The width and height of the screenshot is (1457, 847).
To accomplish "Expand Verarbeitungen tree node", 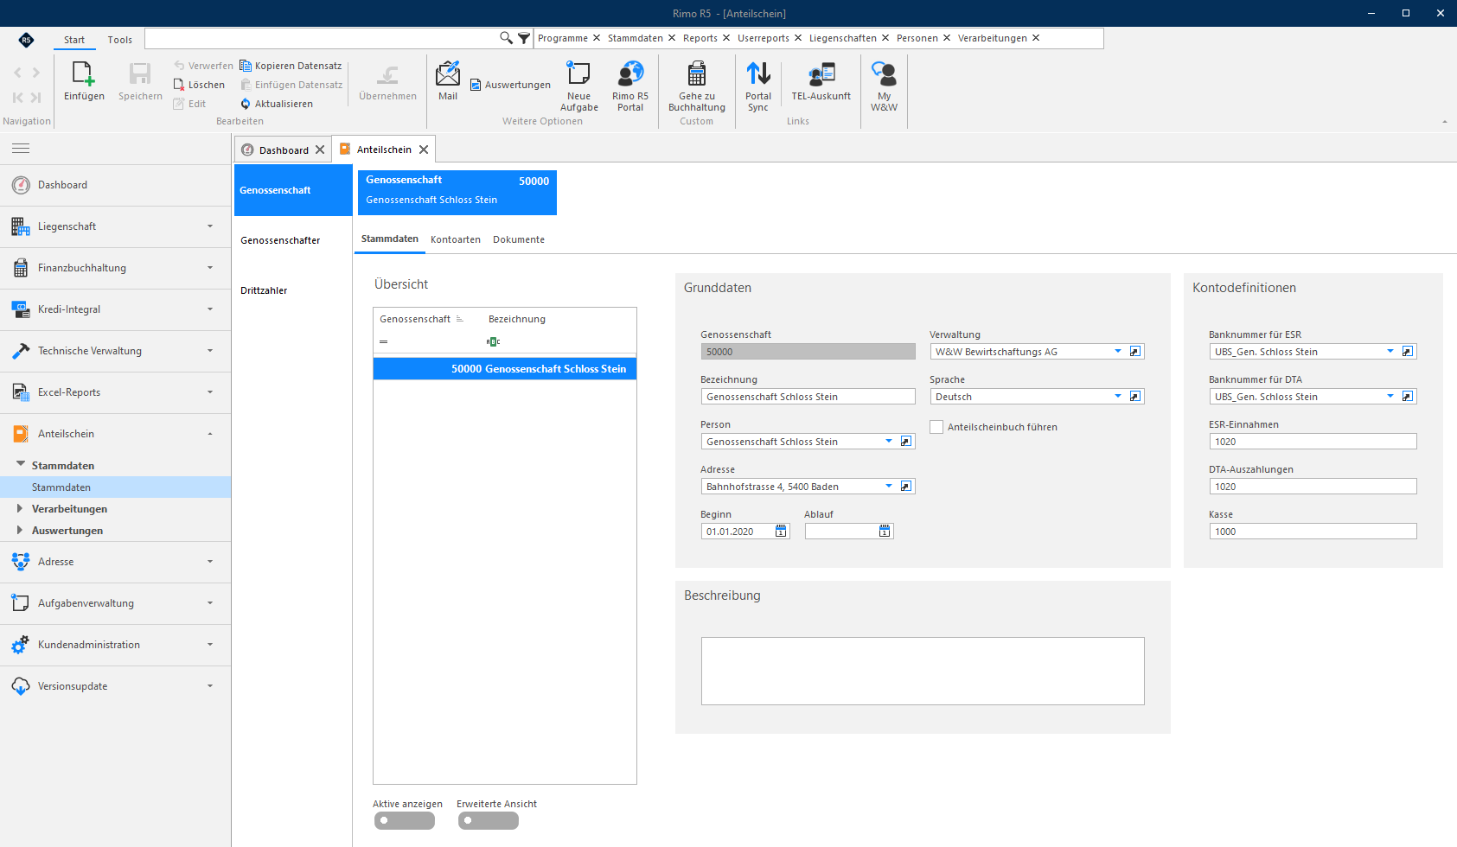I will (19, 508).
